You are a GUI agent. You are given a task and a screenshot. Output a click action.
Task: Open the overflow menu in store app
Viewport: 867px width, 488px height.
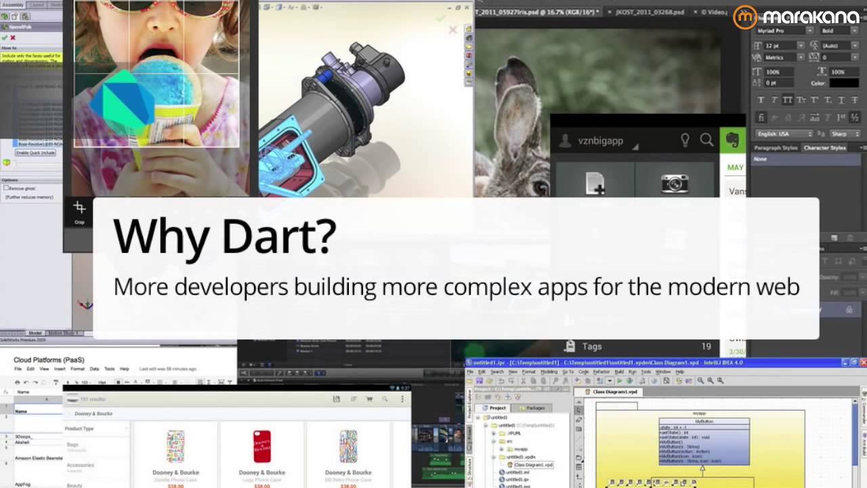[x=402, y=400]
